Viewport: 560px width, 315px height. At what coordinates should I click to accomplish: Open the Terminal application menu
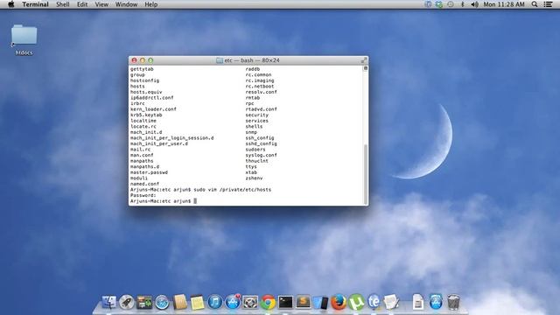(x=35, y=4)
